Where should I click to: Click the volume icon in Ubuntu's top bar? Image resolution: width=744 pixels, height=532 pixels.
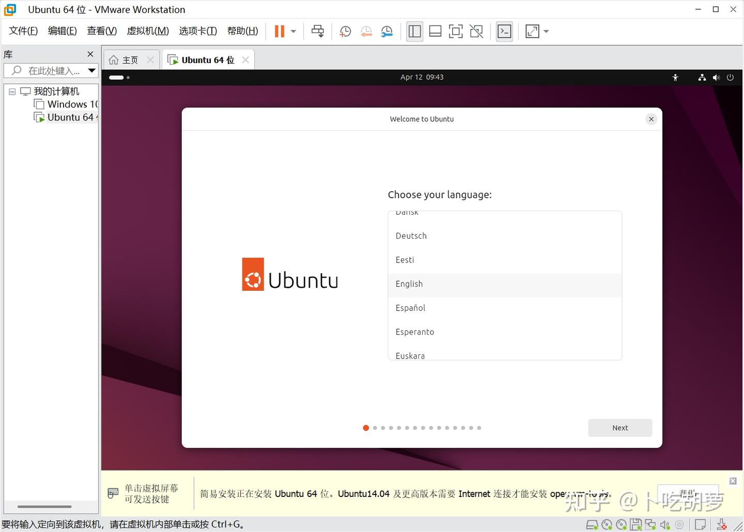click(716, 77)
